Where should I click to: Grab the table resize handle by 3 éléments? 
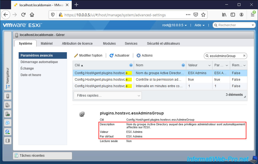click(x=245, y=97)
